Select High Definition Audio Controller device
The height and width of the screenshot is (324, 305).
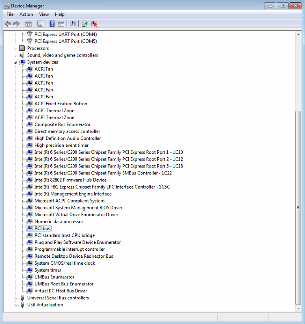(67, 138)
